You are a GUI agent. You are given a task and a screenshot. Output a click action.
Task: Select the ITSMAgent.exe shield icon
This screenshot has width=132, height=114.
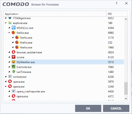point(10,18)
